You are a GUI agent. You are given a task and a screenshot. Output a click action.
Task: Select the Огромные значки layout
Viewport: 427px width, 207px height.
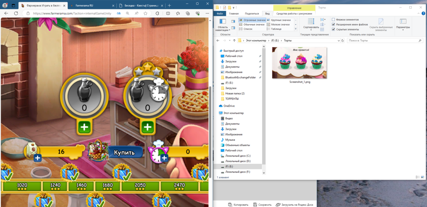(x=252, y=20)
